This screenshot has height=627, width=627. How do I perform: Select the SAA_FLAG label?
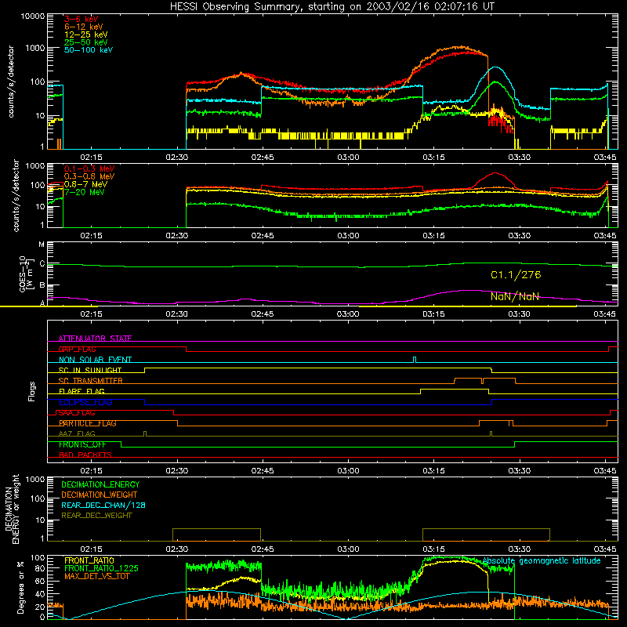click(x=77, y=413)
